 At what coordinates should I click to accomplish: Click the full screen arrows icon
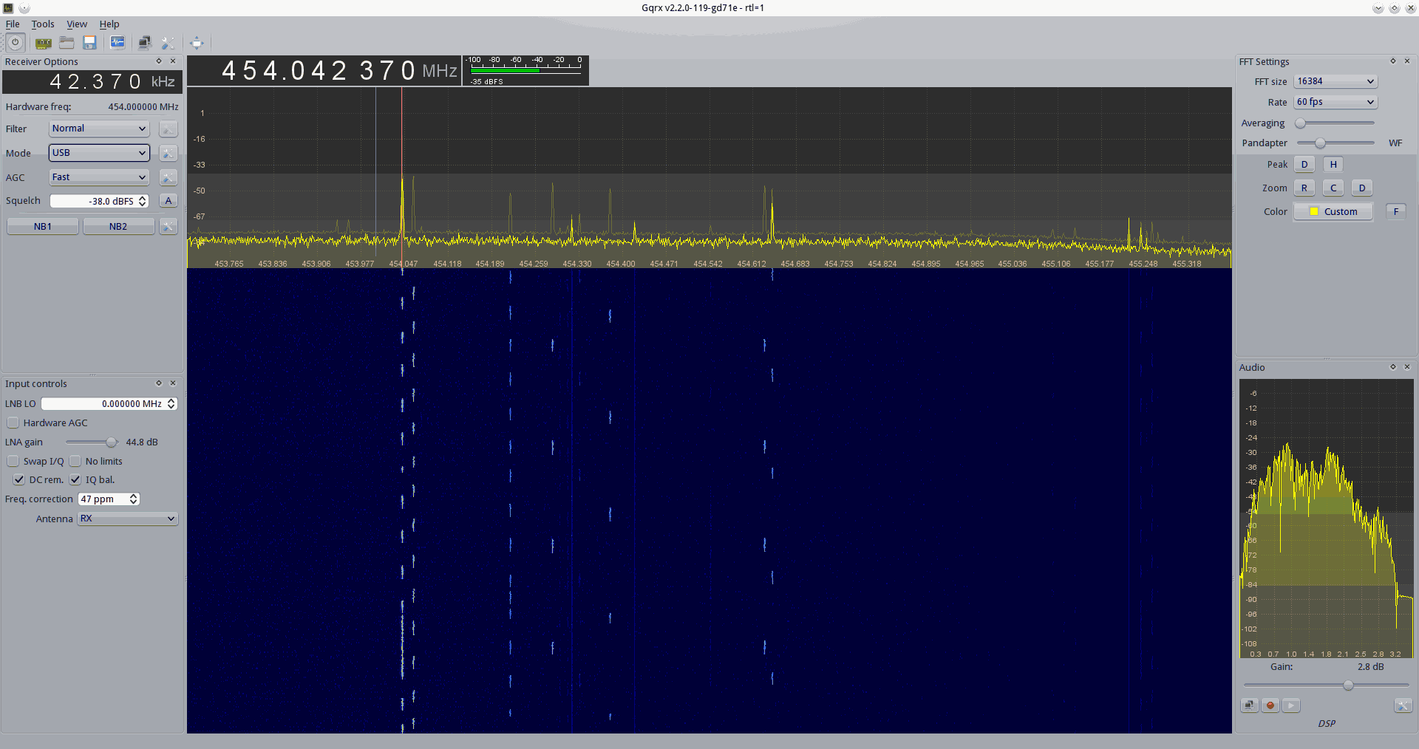[197, 43]
